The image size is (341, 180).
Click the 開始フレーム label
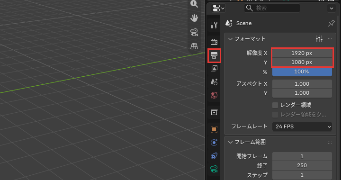coord(252,156)
